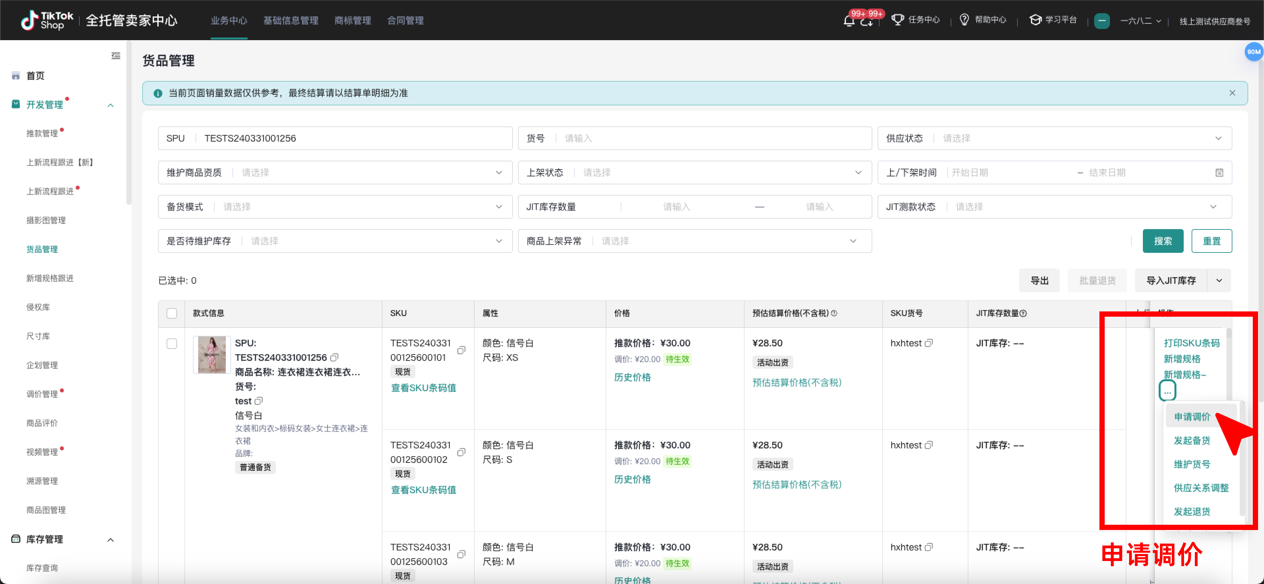
Task: Copy hxhtest in the XS row
Action: 928,343
